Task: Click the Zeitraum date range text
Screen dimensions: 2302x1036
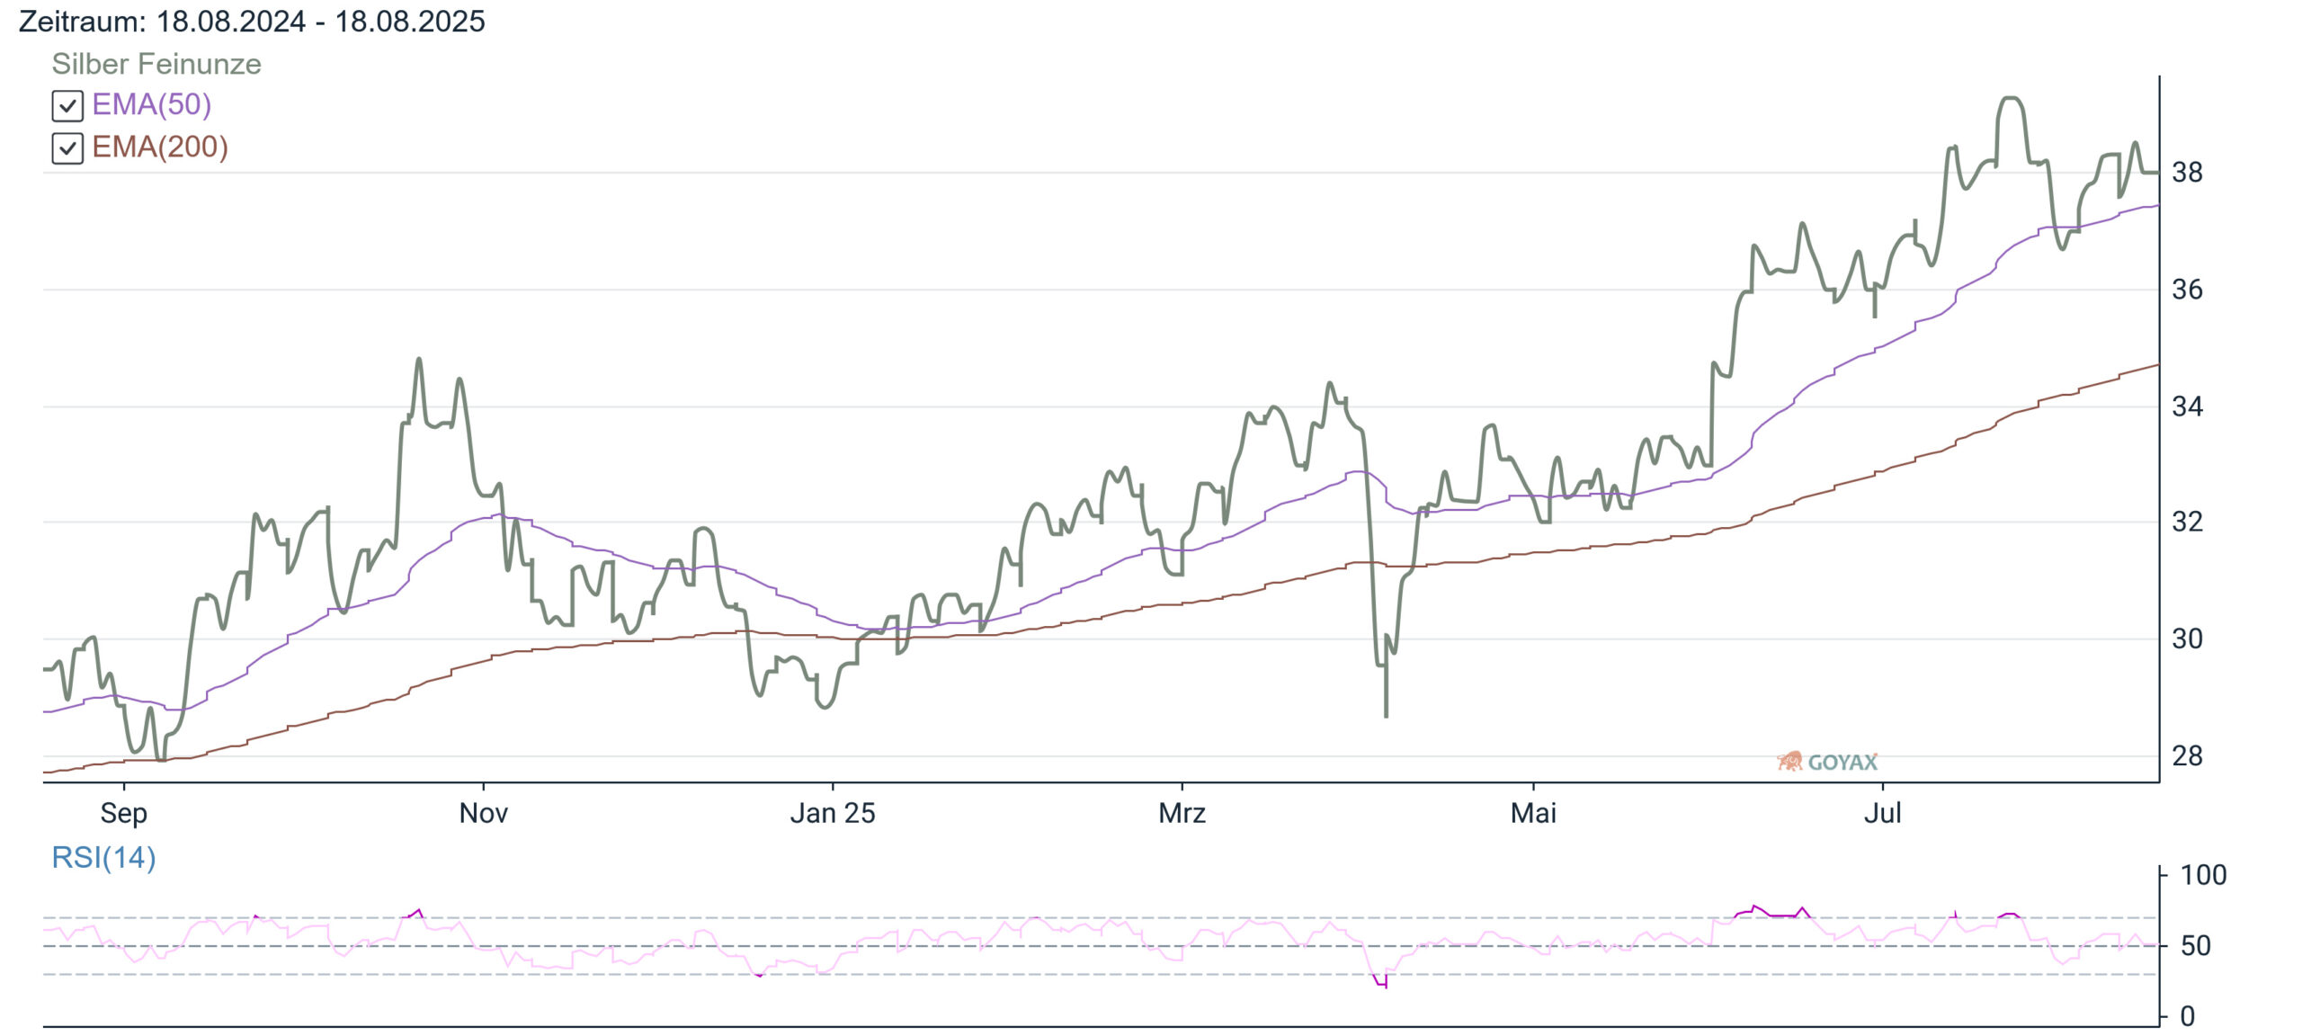Action: coord(252,21)
